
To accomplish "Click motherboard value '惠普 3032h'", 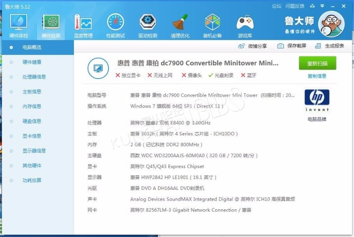I will pyautogui.click(x=142, y=134).
